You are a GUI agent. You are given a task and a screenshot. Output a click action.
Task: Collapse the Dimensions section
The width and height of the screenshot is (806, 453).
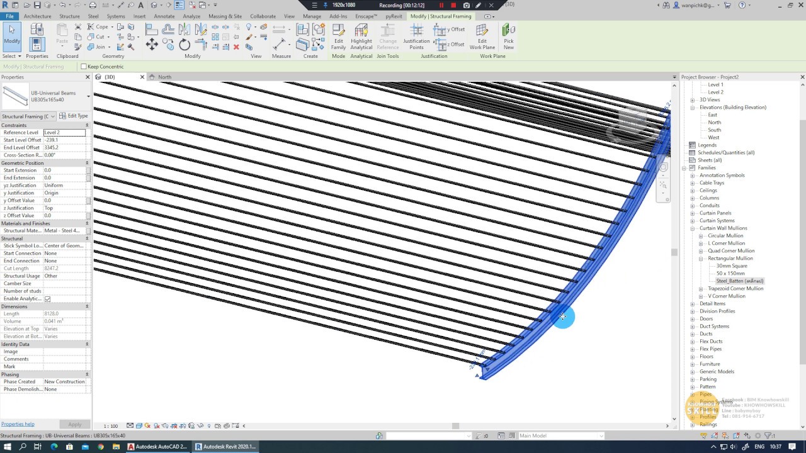[87, 306]
